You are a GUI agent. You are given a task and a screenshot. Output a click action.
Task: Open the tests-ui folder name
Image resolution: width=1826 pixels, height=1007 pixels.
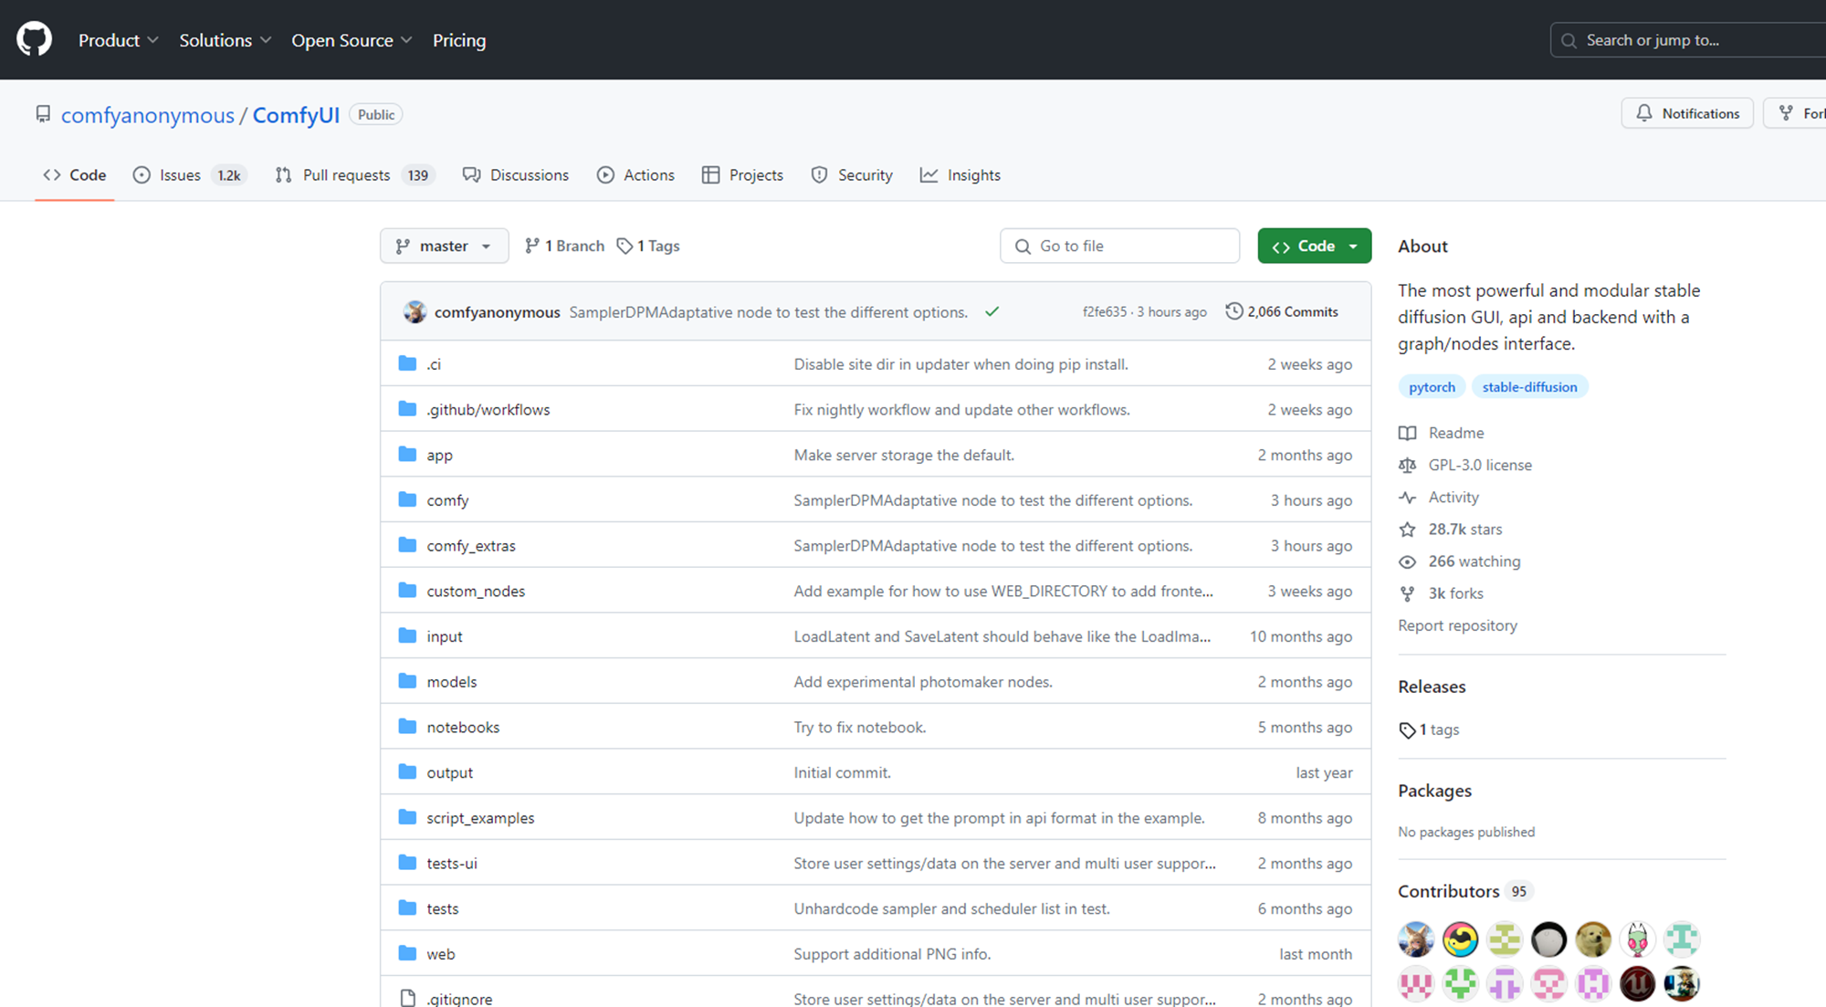(x=452, y=863)
